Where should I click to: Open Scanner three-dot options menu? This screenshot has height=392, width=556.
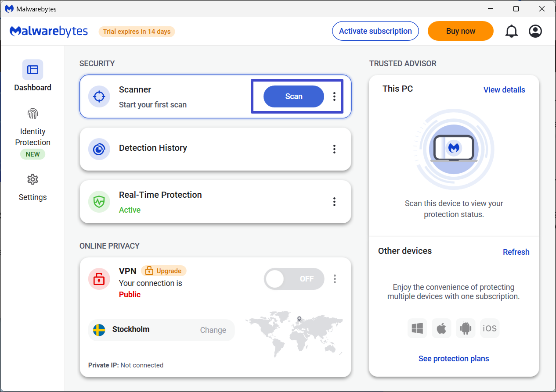pyautogui.click(x=334, y=96)
